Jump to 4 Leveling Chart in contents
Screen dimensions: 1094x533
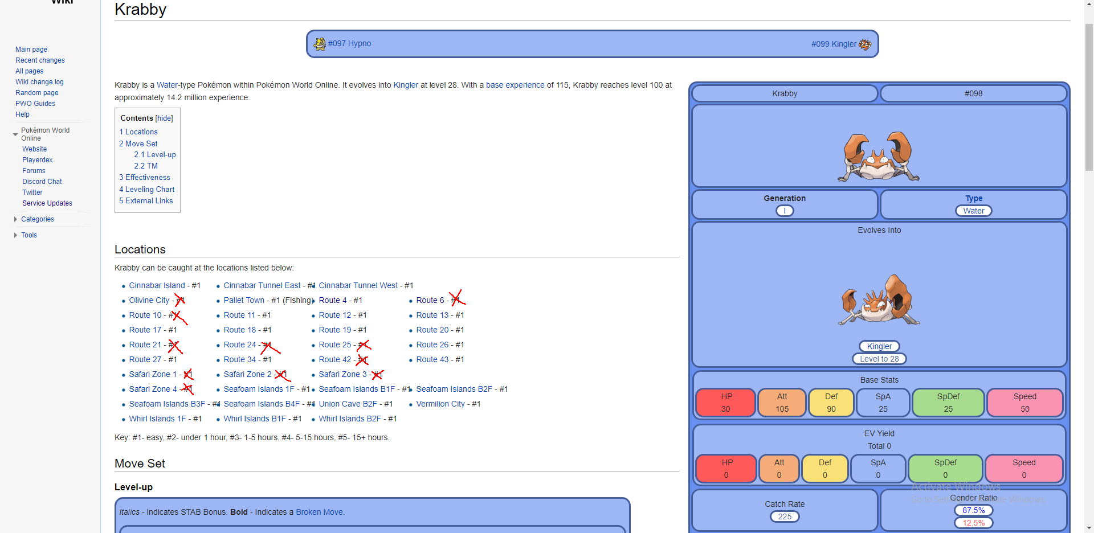(x=147, y=190)
